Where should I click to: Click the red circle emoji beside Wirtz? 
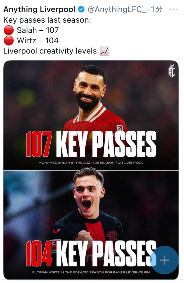click(x=9, y=40)
